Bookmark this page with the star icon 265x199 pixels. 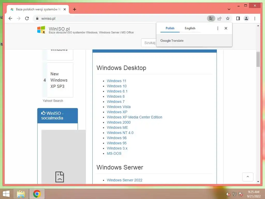[228, 18]
